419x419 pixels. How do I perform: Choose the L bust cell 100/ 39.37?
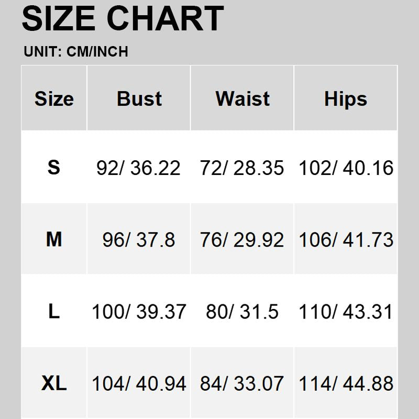pyautogui.click(x=139, y=312)
